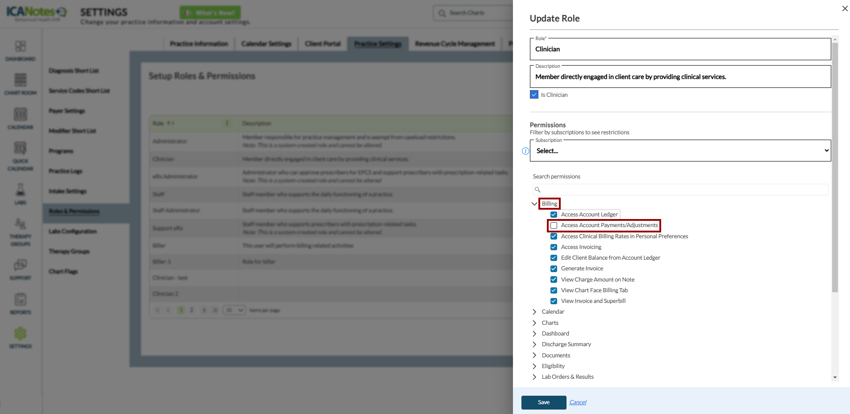This screenshot has width=850, height=414.
Task: Click the Search permissions input field
Action: coord(683,190)
